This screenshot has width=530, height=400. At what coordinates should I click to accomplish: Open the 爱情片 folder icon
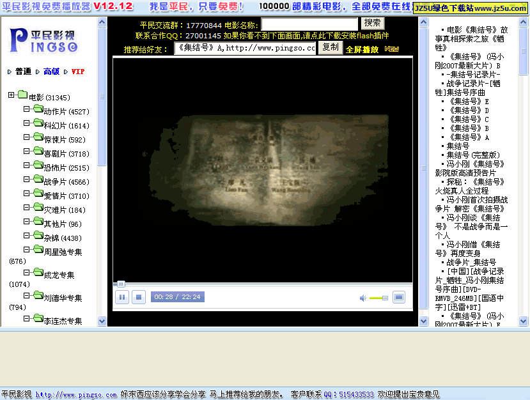tap(38, 193)
